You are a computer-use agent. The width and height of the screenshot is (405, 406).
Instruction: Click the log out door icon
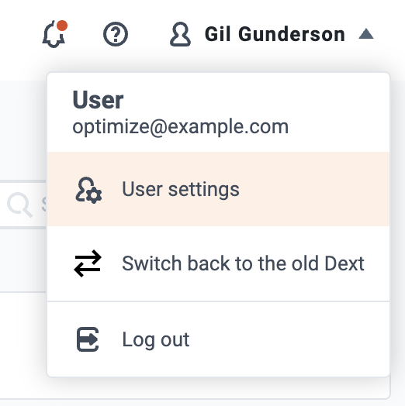pos(88,339)
